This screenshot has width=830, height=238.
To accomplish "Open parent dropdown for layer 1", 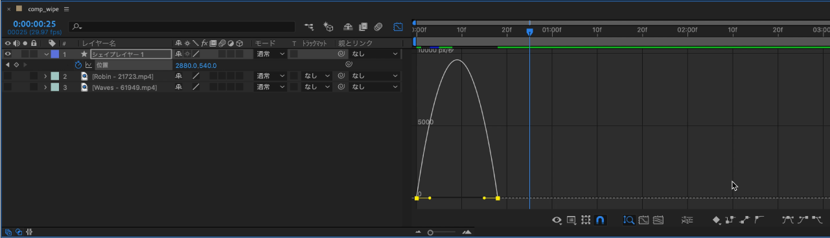I will click(x=375, y=54).
